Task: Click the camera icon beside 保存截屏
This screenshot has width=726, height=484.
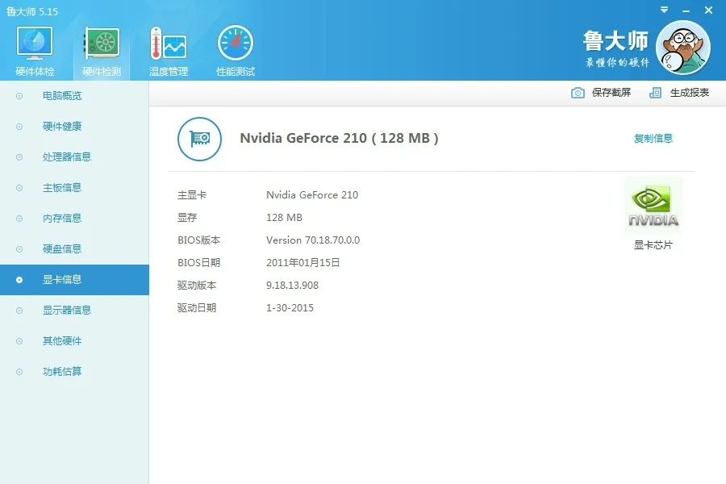Action: coord(578,93)
